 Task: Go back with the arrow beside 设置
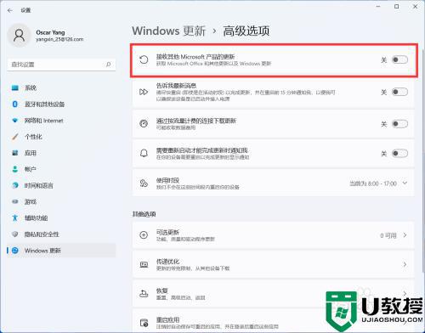(x=10, y=10)
